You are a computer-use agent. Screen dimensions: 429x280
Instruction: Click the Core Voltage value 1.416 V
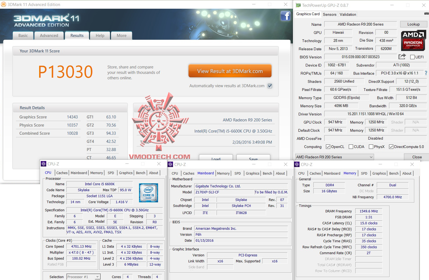pyautogui.click(x=122, y=202)
